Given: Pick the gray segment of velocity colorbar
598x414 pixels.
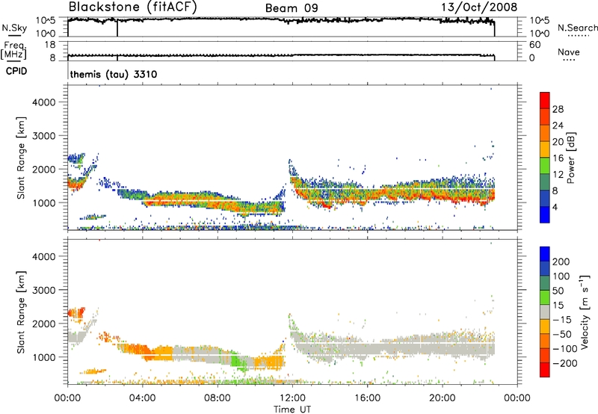Looking at the screenshot, I should pos(545,312).
